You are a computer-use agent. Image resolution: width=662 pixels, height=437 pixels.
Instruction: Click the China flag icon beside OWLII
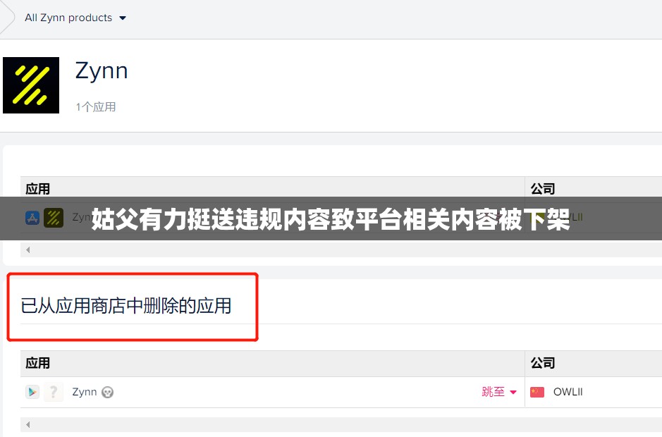[x=537, y=393]
